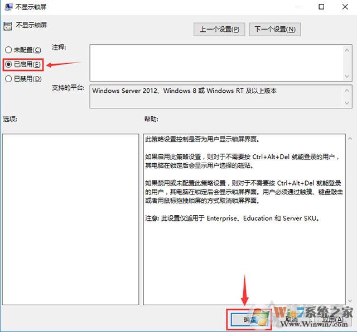Minimize the 不显示锁屏 window
The width and height of the screenshot is (357, 332).
[298, 7]
